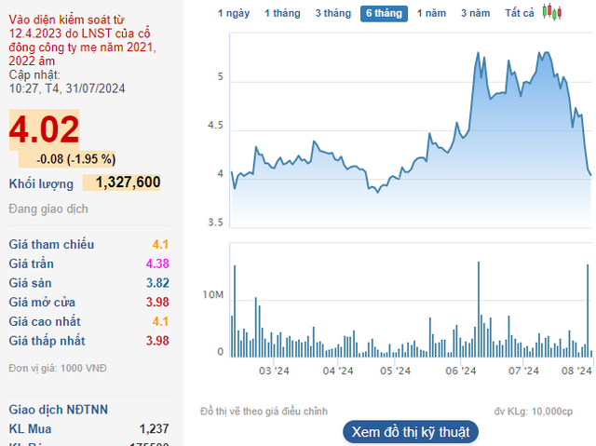The height and width of the screenshot is (446, 596).
Task: Select the "1 ngày" time range tab
Action: [233, 13]
